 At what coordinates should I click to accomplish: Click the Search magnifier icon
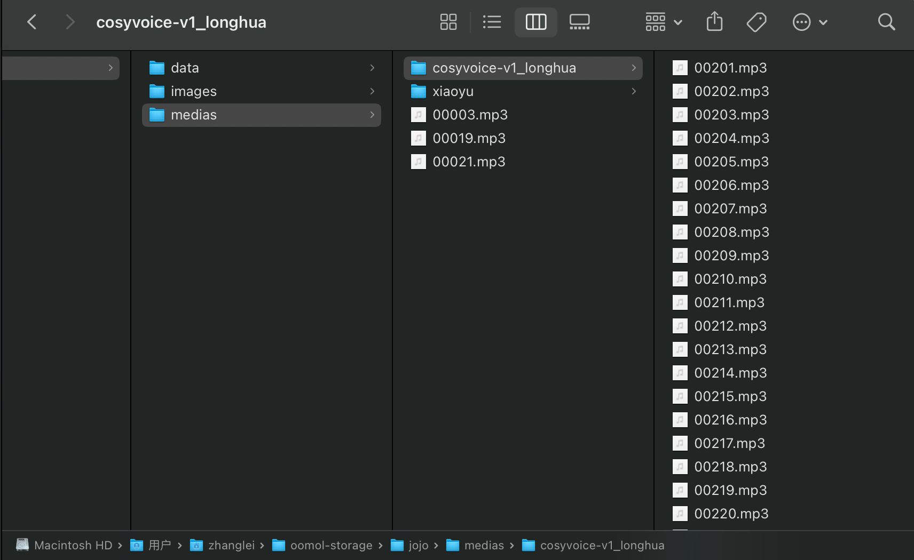pos(886,22)
